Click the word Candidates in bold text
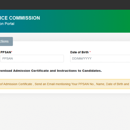This screenshot has height=130, width=130. coord(92,71)
